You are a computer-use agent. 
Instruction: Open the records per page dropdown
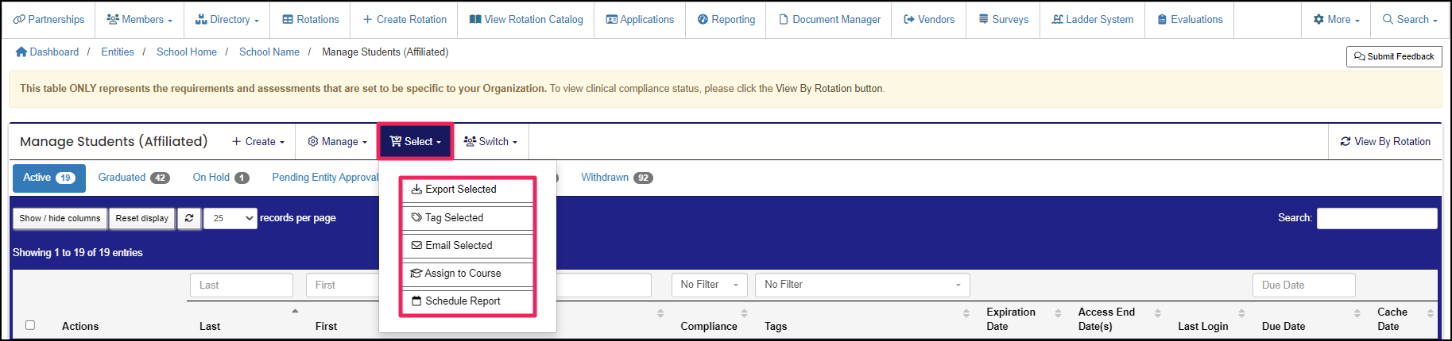[x=230, y=218]
